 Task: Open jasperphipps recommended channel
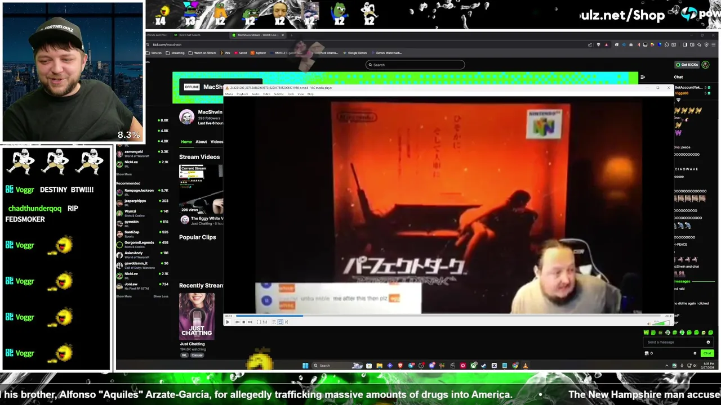[142, 202]
